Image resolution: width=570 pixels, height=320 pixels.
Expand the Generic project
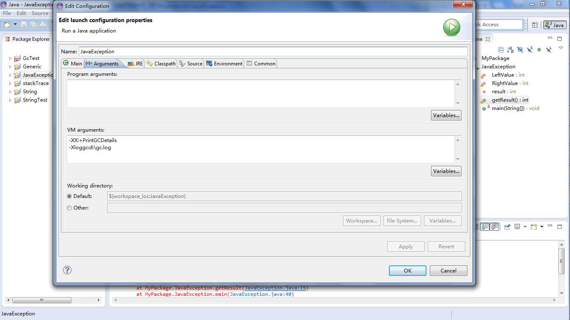(10, 67)
